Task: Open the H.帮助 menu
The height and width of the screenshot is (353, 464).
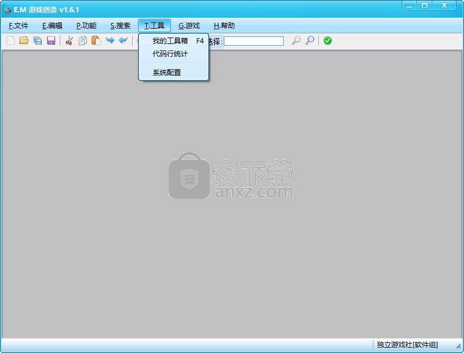Action: click(x=224, y=26)
